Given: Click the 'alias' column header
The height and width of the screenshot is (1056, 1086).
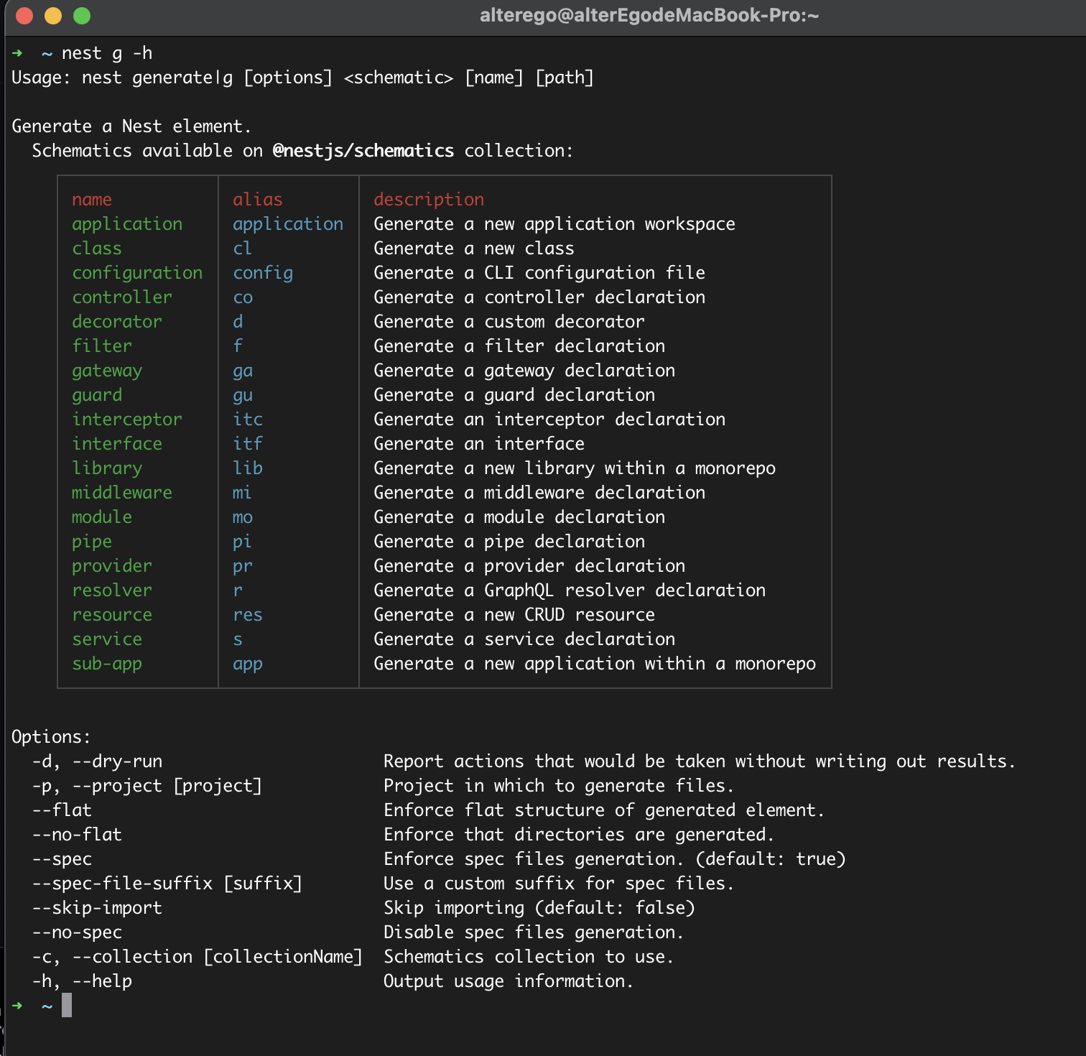Looking at the screenshot, I should coord(258,200).
